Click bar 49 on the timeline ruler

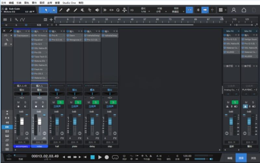[132, 19]
